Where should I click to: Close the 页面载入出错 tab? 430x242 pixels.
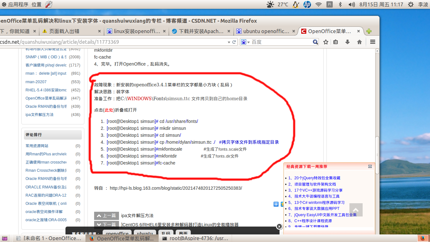pos(99,31)
